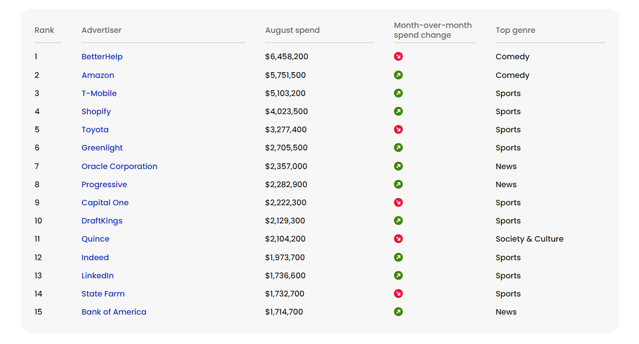The width and height of the screenshot is (639, 344).
Task: Click the red down arrow for Quince
Action: click(x=398, y=239)
